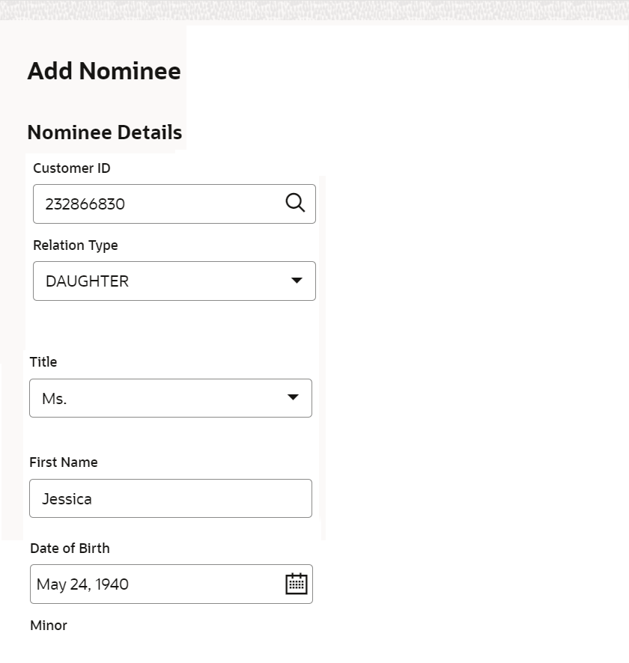Expand the Relation Type dropdown arrow
Viewport: 629px width, 663px height.
click(x=297, y=281)
